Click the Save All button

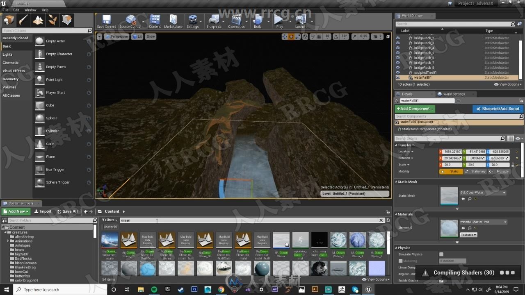pos(67,211)
